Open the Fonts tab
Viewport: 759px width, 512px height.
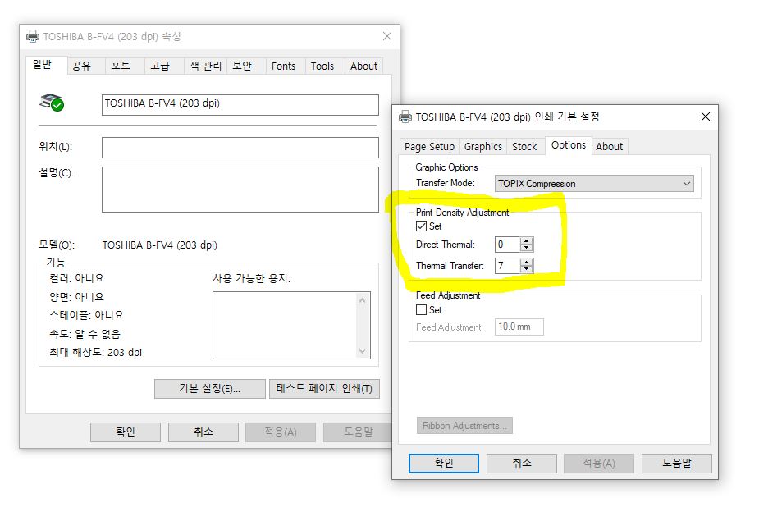coord(283,66)
